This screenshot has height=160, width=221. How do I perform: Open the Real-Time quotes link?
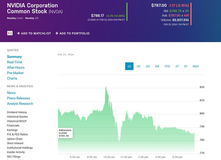point(15,62)
